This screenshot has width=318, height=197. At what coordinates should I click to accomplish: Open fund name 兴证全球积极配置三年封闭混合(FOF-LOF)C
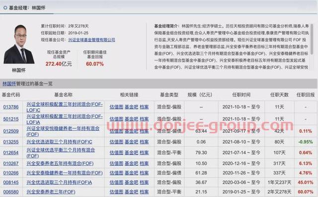click(65, 107)
